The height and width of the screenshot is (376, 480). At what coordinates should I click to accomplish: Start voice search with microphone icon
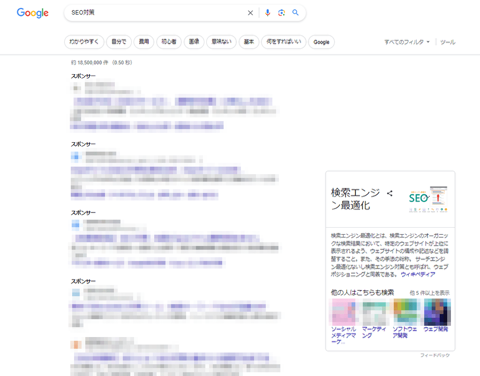tap(268, 13)
